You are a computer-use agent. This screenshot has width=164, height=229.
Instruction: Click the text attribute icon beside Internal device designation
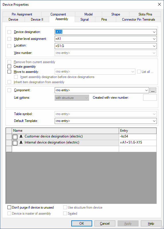pos(21,142)
